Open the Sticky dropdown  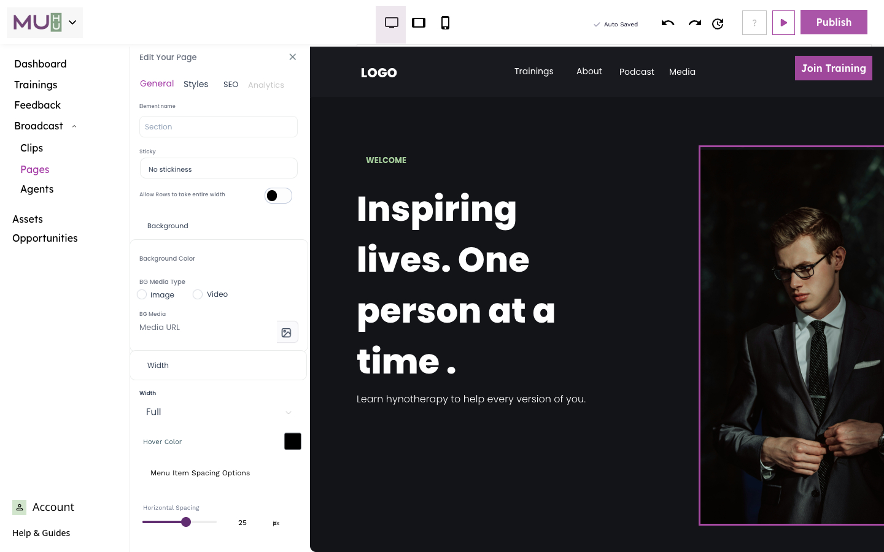tap(219, 169)
